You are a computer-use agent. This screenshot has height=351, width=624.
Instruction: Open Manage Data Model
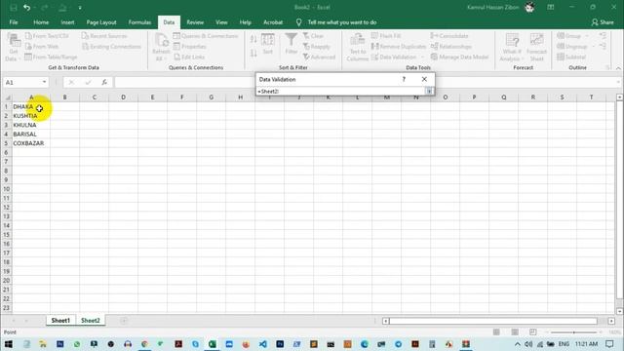[x=459, y=57]
